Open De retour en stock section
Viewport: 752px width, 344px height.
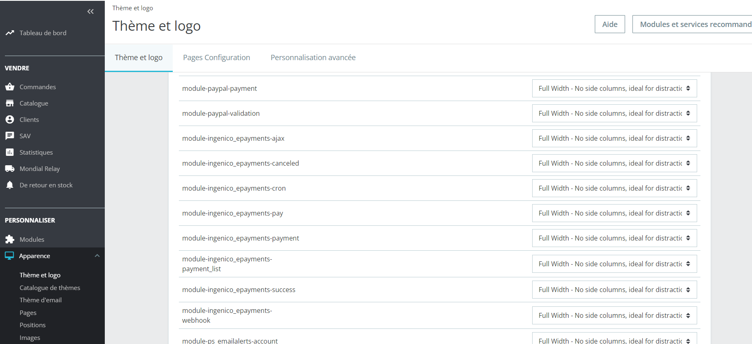click(x=46, y=185)
